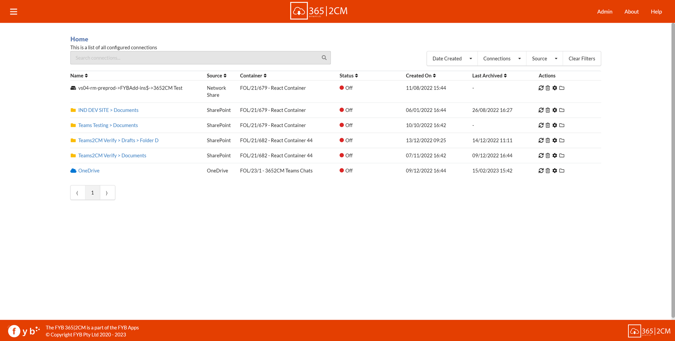
Task: Open the hamburger menu
Action: 14,12
